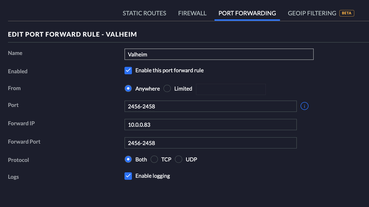Click the Edit Port Forward Rule heading
Viewport: 369px width, 207px height.
click(72, 35)
